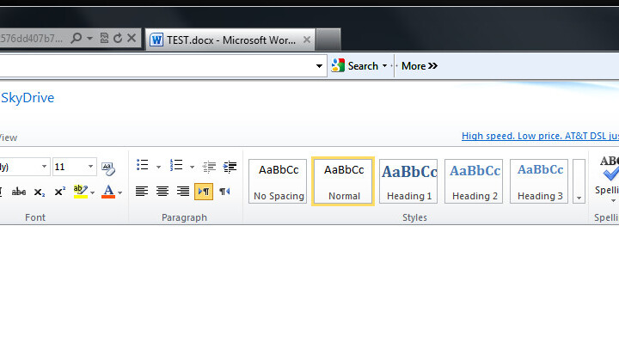Switch to the TEST.docx browser tab
The height and width of the screenshot is (348, 619).
point(224,39)
